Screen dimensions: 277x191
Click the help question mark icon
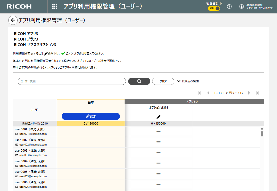pyautogui.click(x=229, y=7)
